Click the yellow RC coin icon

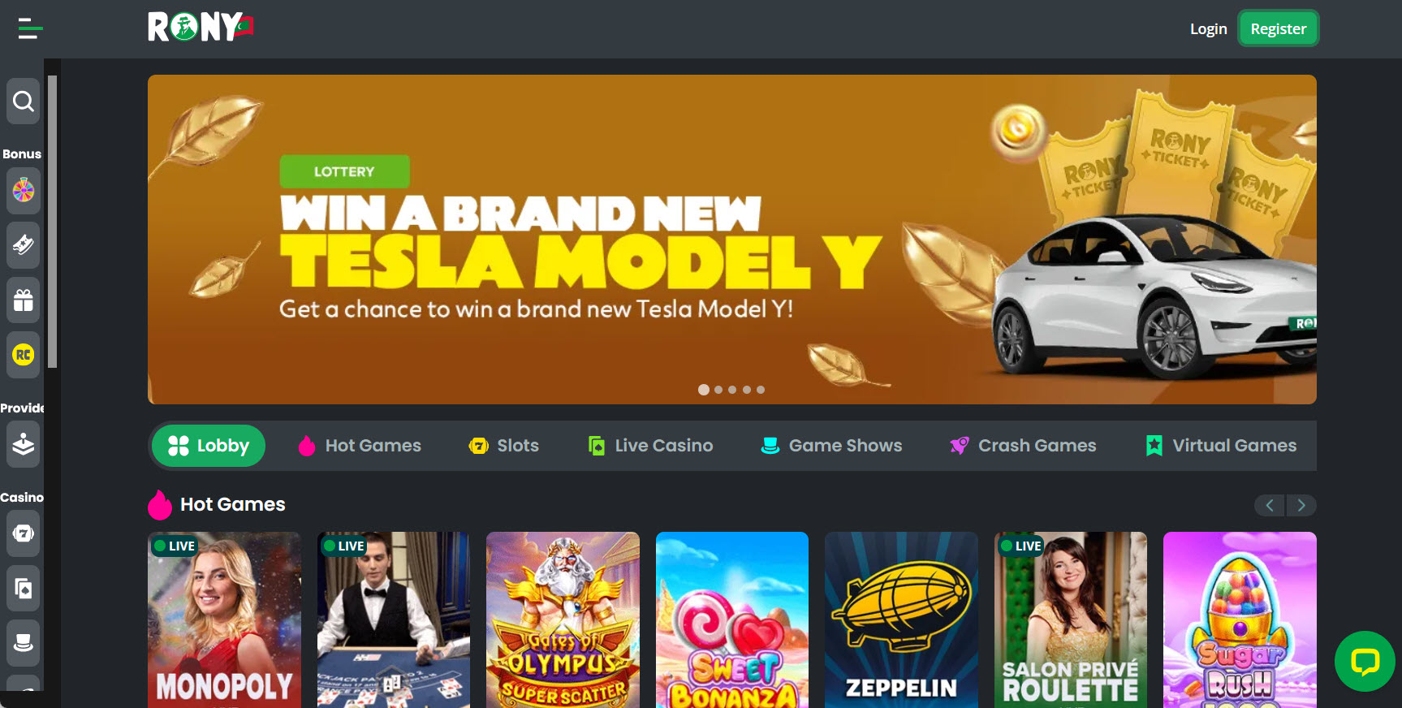coord(24,355)
